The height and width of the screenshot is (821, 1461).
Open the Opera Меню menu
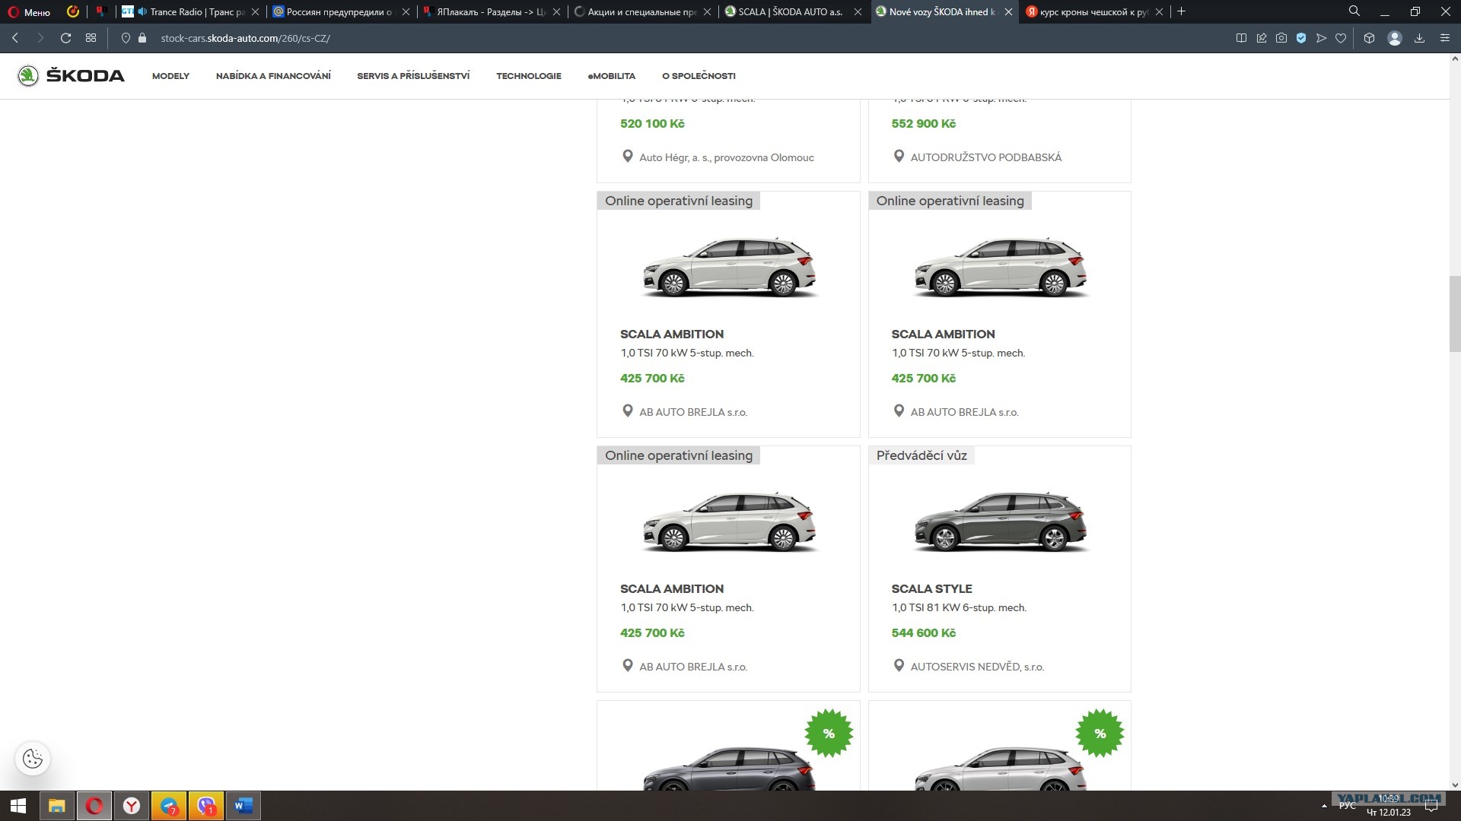(x=29, y=12)
